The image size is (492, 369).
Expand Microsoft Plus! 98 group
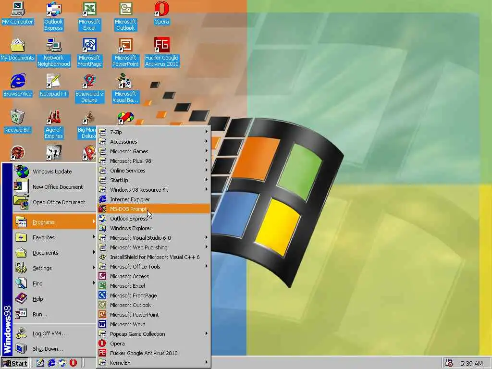154,161
